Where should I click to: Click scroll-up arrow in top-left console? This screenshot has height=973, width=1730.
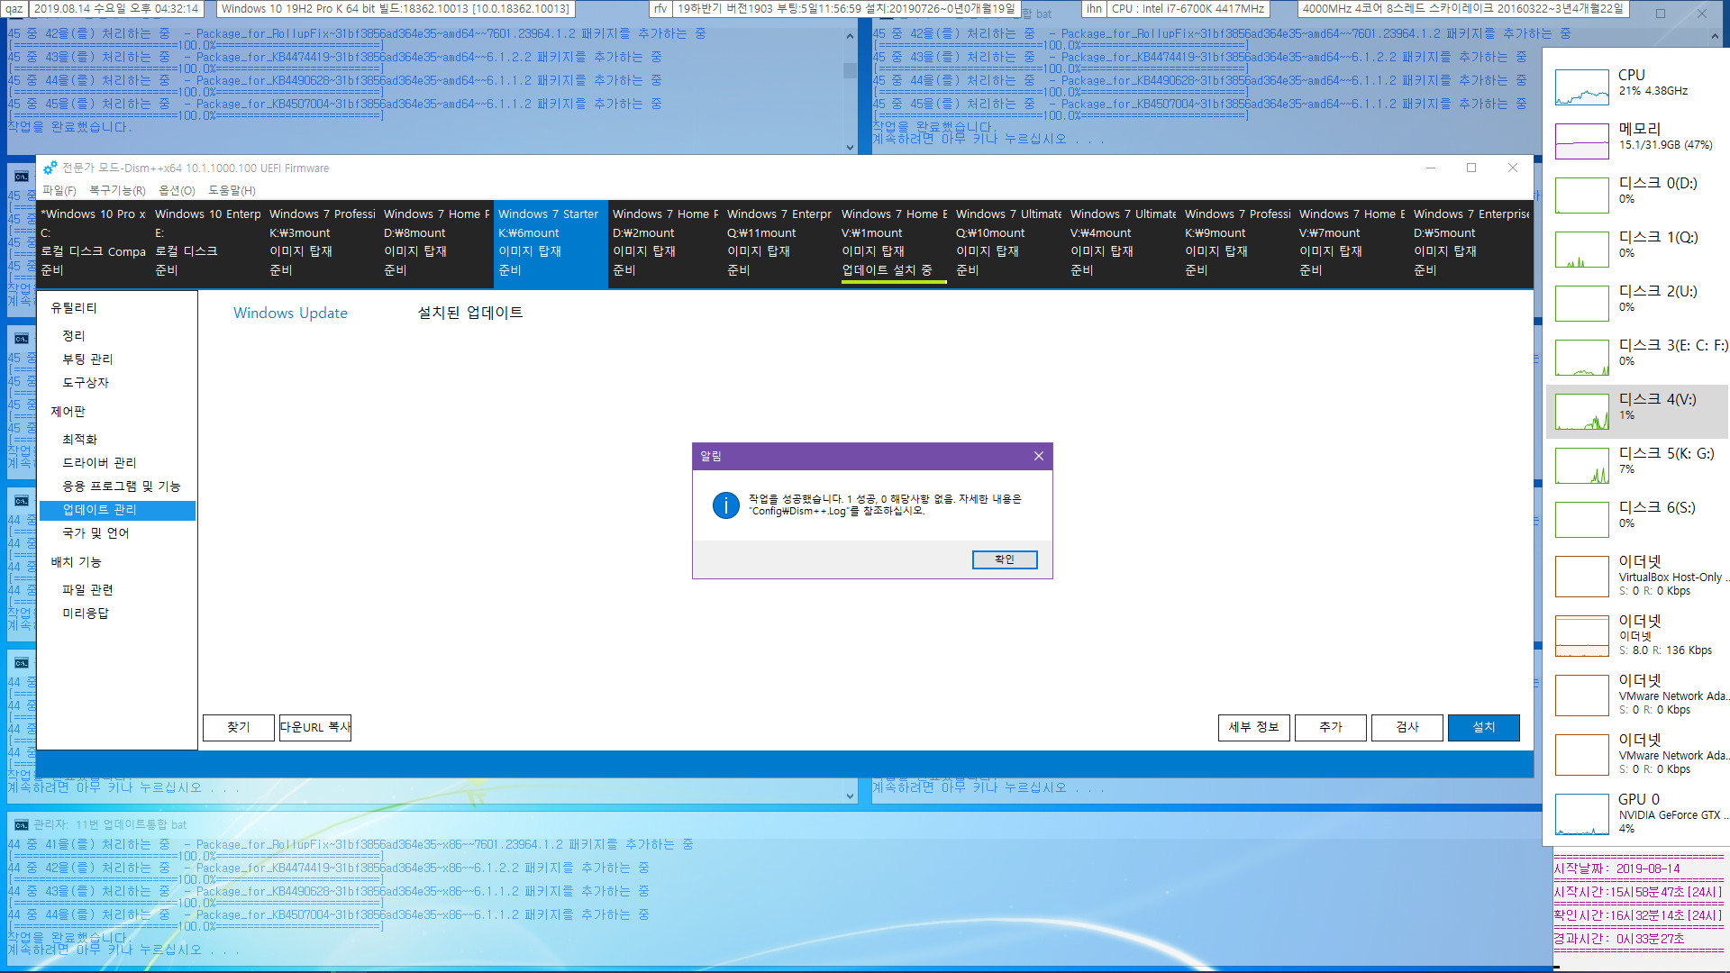850,37
